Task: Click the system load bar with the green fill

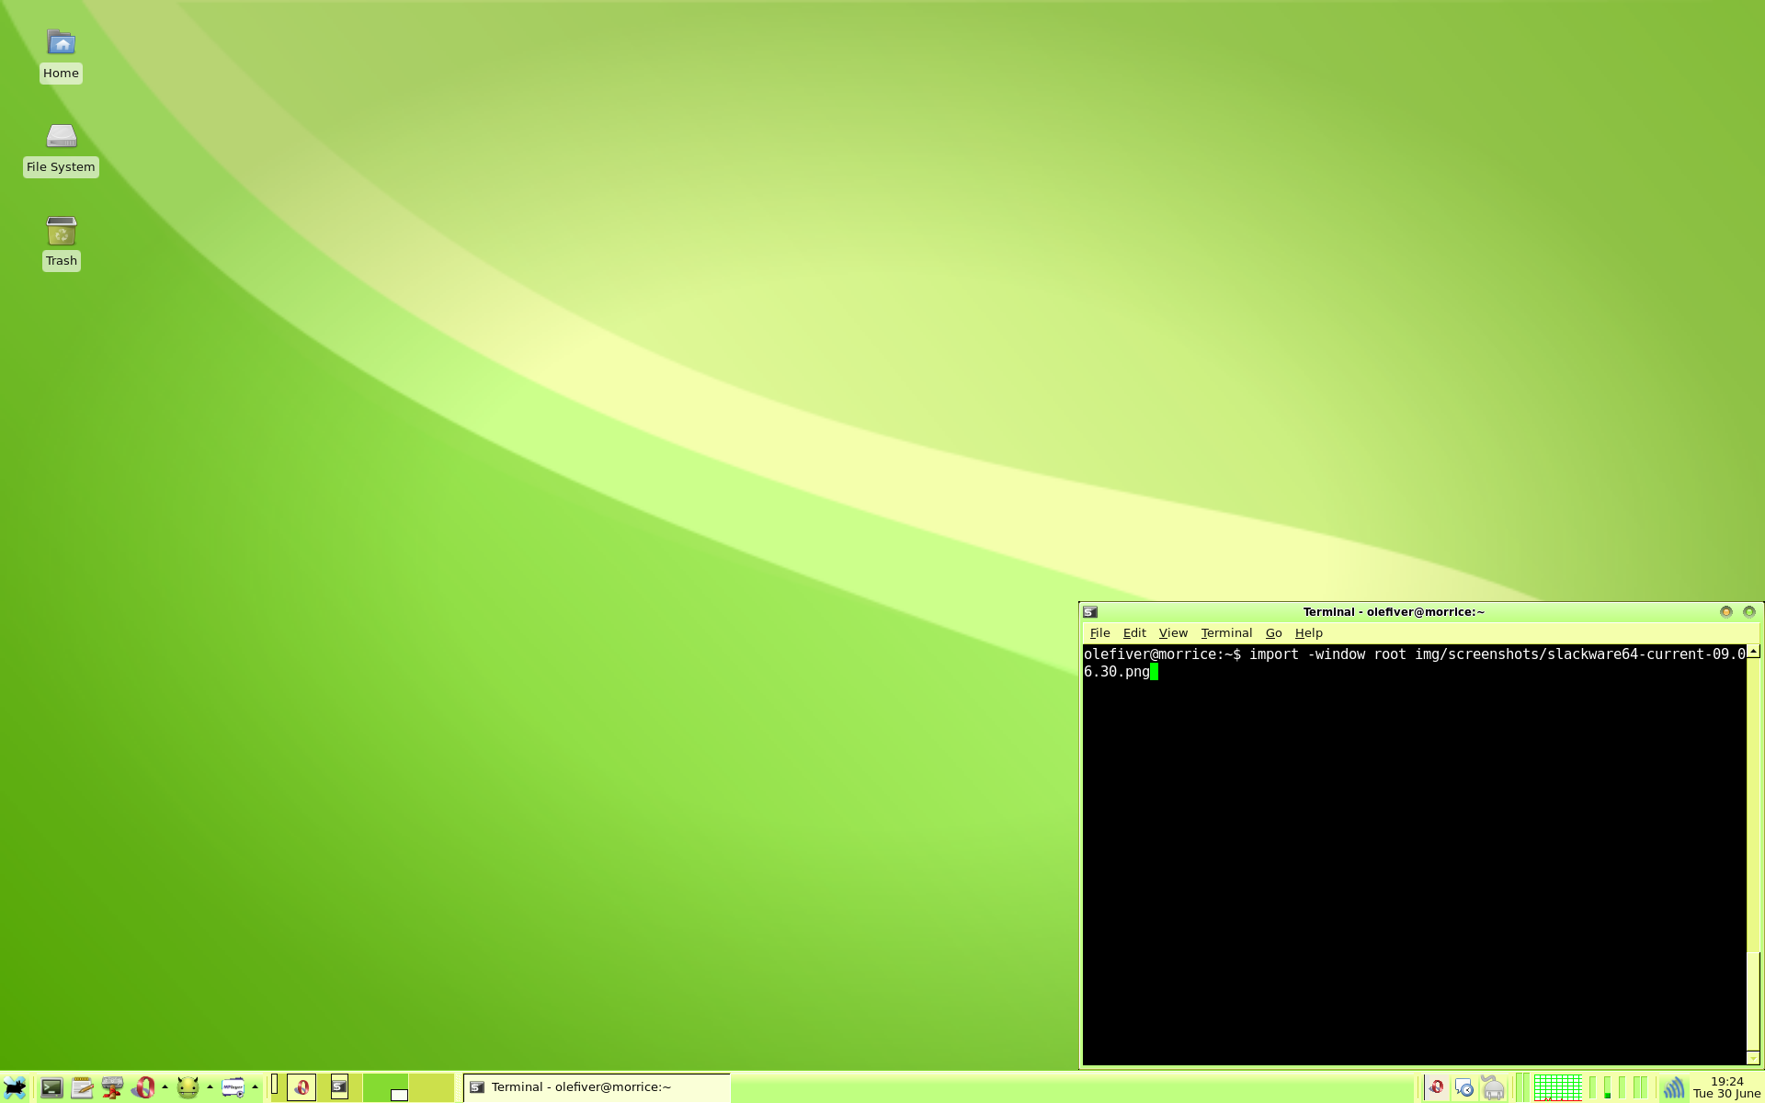Action: click(x=1606, y=1087)
